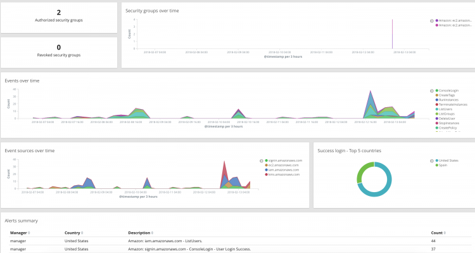
Task: Select CreatePolicy legend entry
Action: (446, 127)
